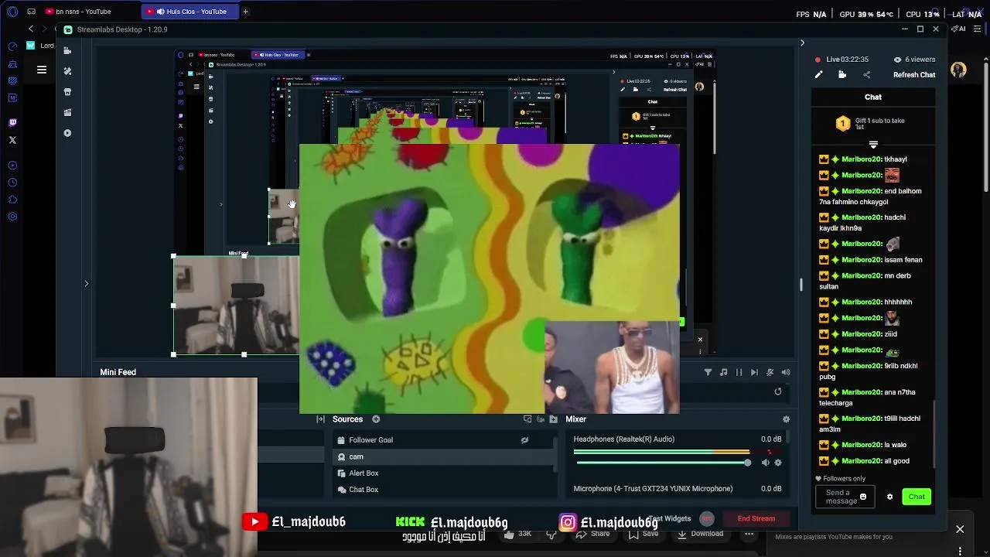Click the YouTube Download button
Viewport: 990px width, 557px height.
tap(701, 534)
